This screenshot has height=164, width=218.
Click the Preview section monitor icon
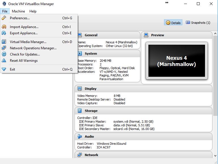click(x=146, y=35)
